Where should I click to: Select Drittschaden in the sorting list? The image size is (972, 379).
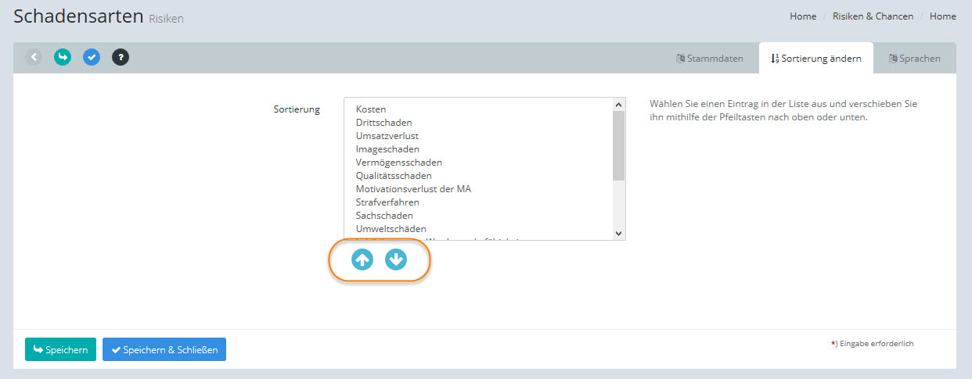(x=383, y=123)
